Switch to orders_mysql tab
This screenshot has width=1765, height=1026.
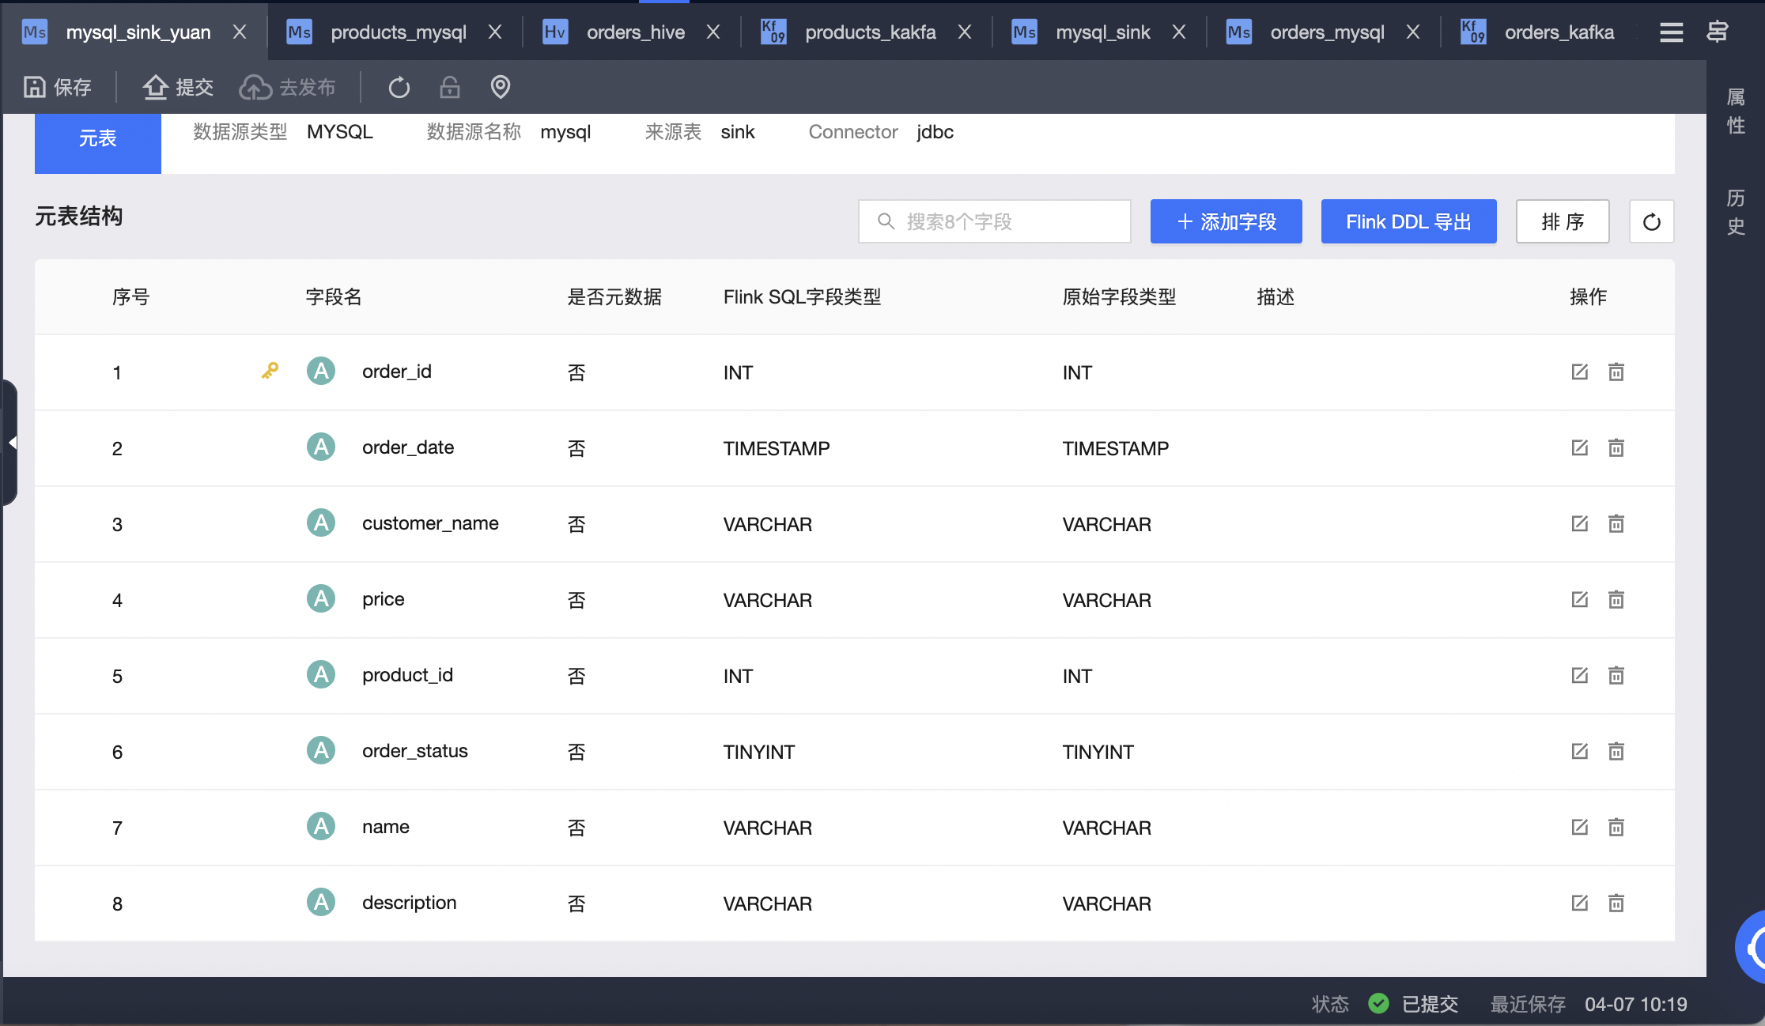[x=1327, y=32]
